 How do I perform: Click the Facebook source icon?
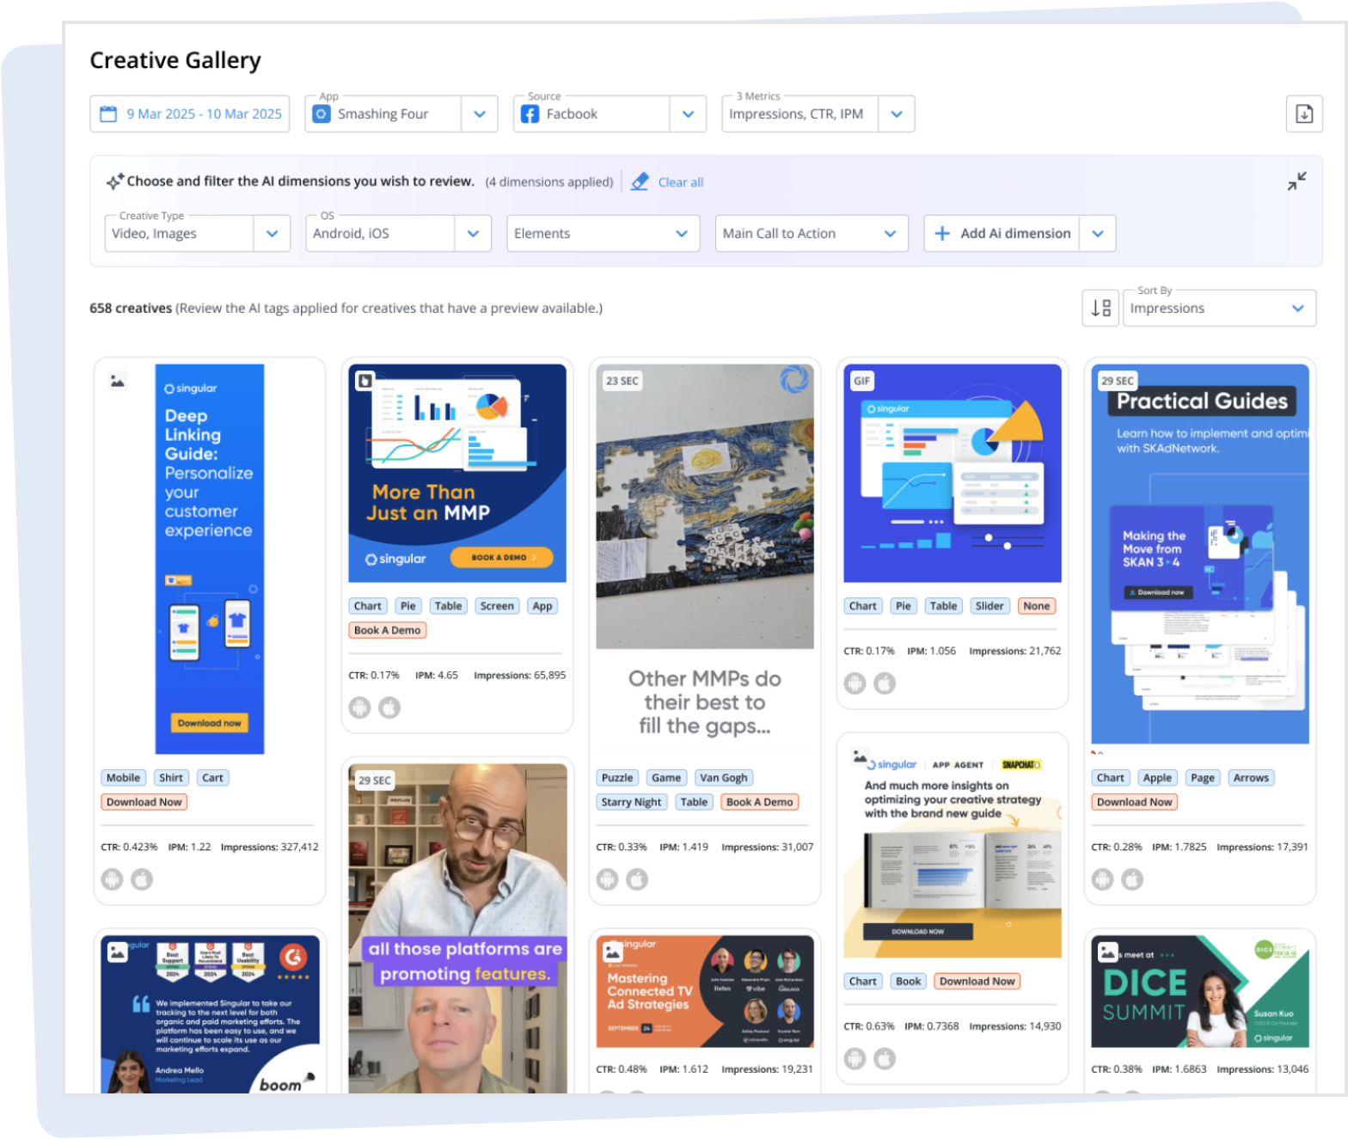pos(530,113)
